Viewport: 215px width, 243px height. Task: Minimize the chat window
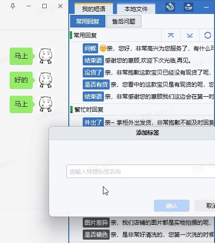28,6
